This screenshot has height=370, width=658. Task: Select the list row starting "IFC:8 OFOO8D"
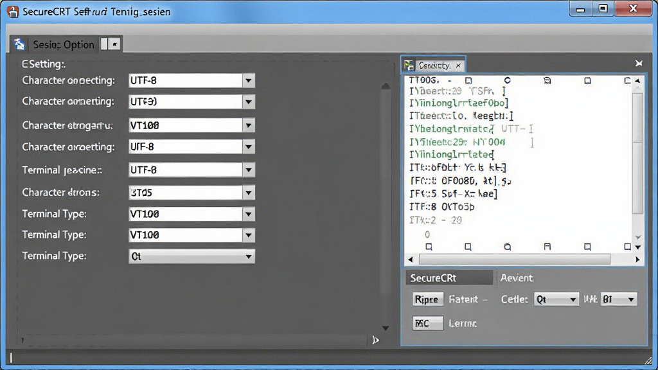pyautogui.click(x=460, y=181)
